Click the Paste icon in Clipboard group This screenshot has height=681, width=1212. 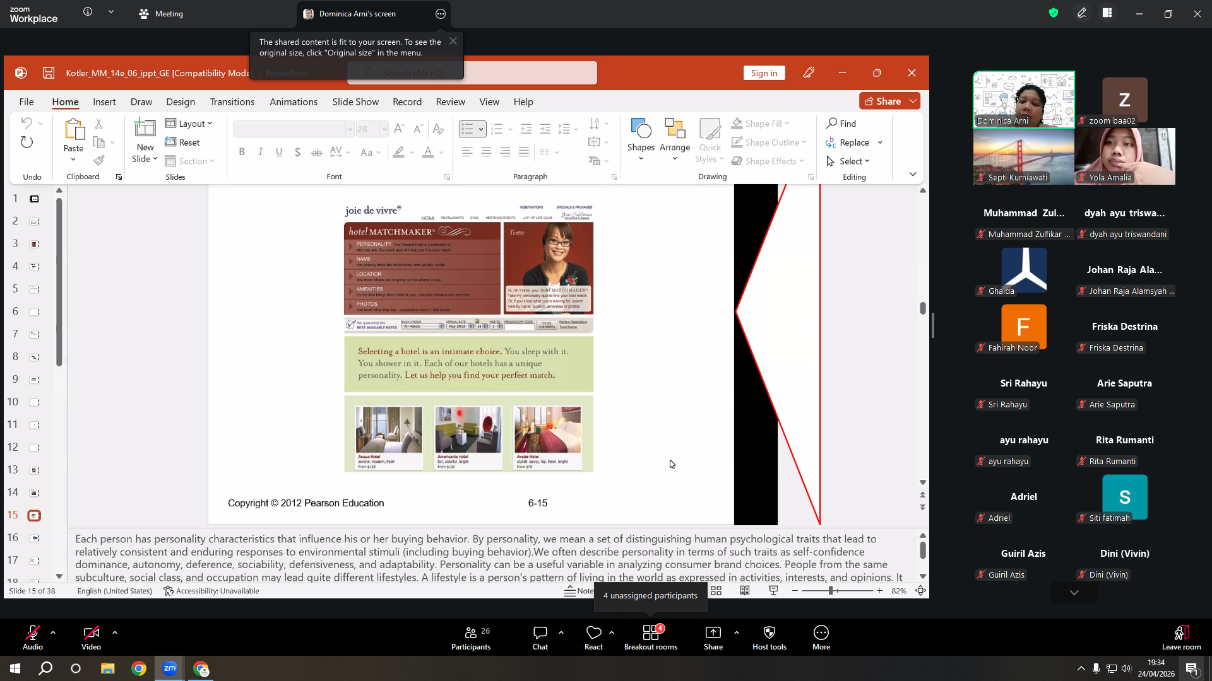pyautogui.click(x=73, y=130)
